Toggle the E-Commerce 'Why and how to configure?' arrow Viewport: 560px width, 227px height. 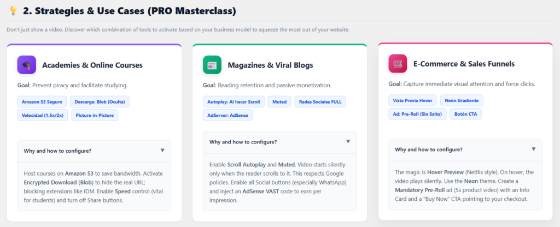(534, 149)
